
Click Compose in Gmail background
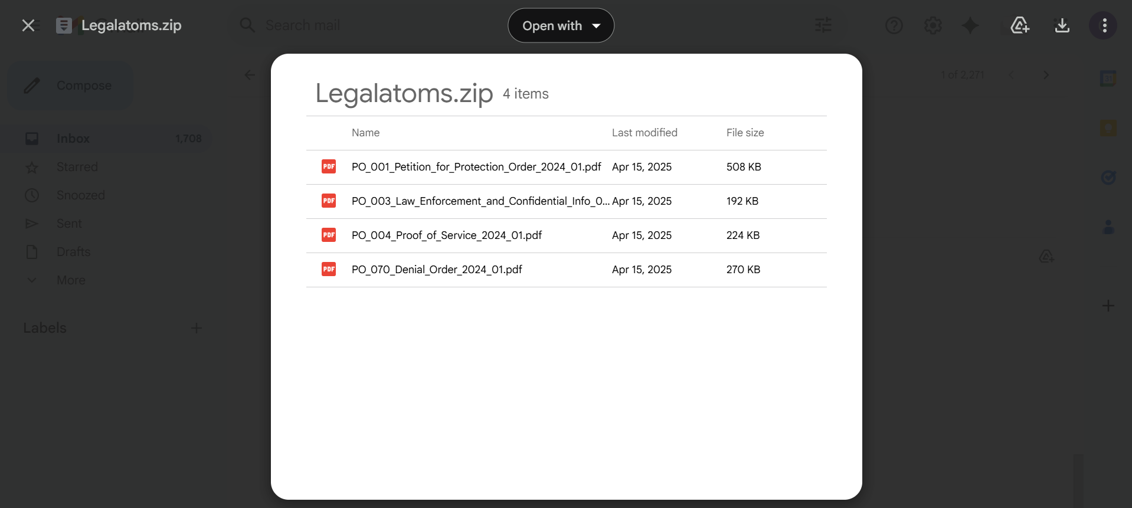click(70, 86)
